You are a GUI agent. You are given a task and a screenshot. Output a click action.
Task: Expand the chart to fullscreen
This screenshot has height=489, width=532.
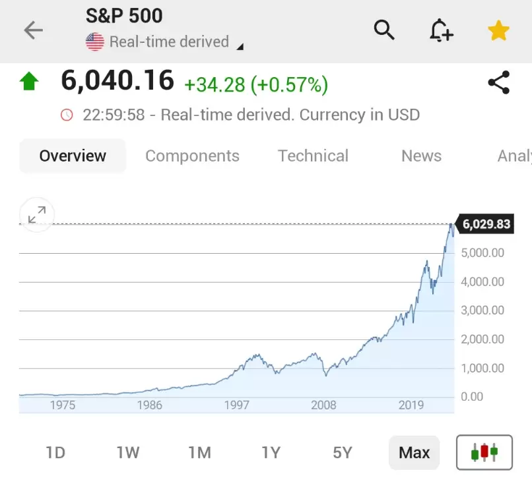pyautogui.click(x=37, y=215)
